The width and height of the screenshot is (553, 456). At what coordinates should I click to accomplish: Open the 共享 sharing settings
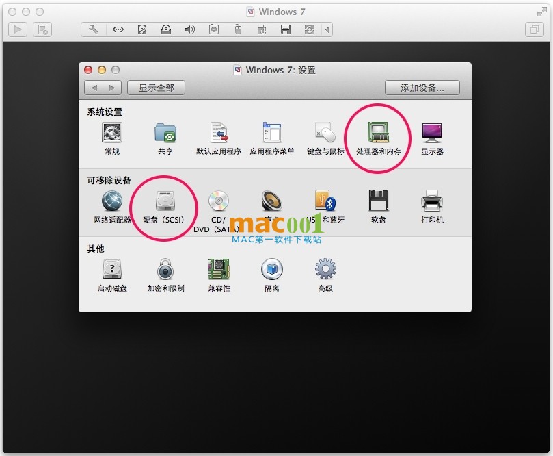coord(165,139)
